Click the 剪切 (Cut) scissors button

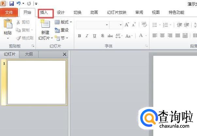point(23,22)
